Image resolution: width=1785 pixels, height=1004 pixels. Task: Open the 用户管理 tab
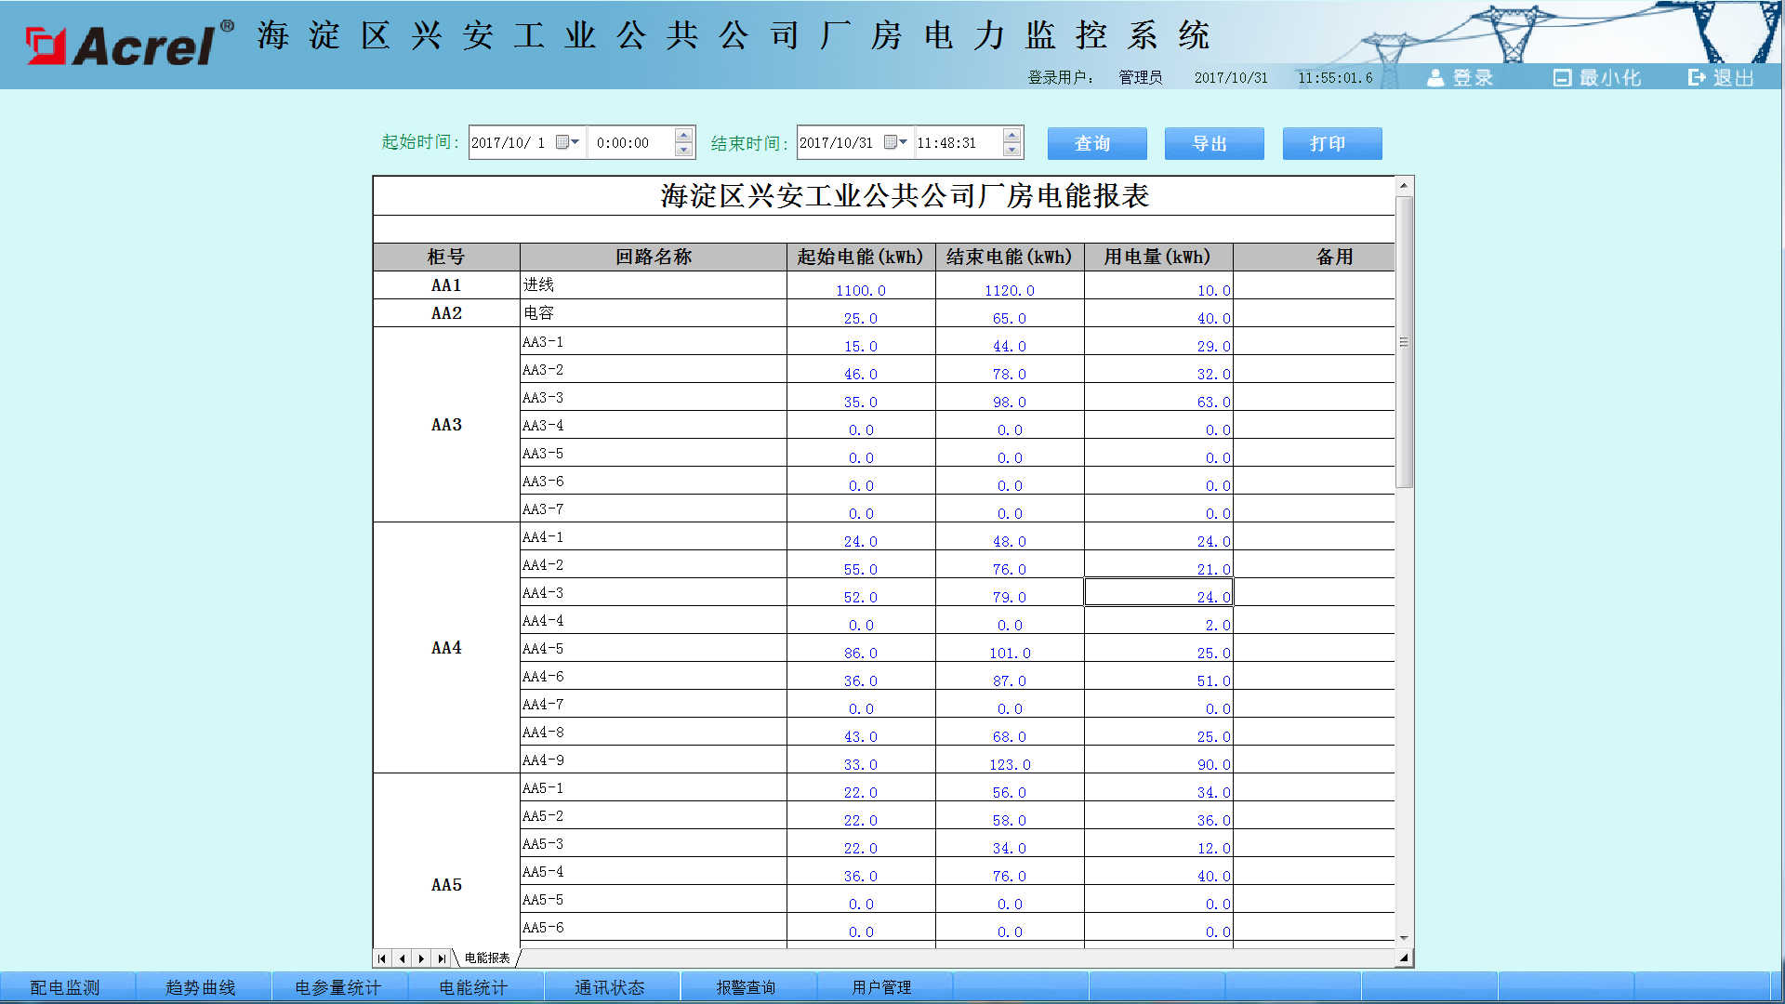(x=884, y=987)
